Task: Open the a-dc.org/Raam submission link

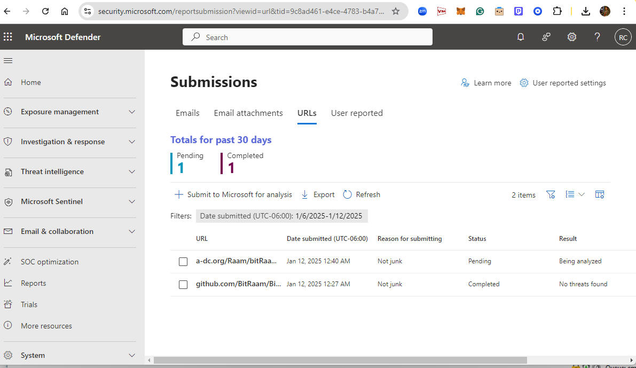Action: pos(236,261)
